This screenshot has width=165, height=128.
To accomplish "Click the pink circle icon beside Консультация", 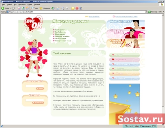I will (x=114, y=16).
